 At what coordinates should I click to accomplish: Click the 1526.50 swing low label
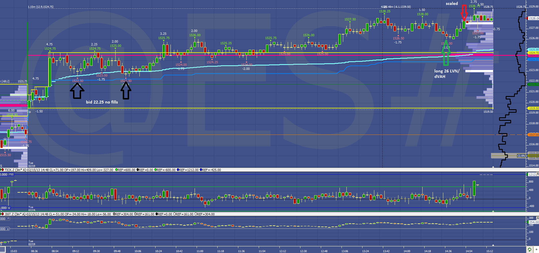coord(398,38)
